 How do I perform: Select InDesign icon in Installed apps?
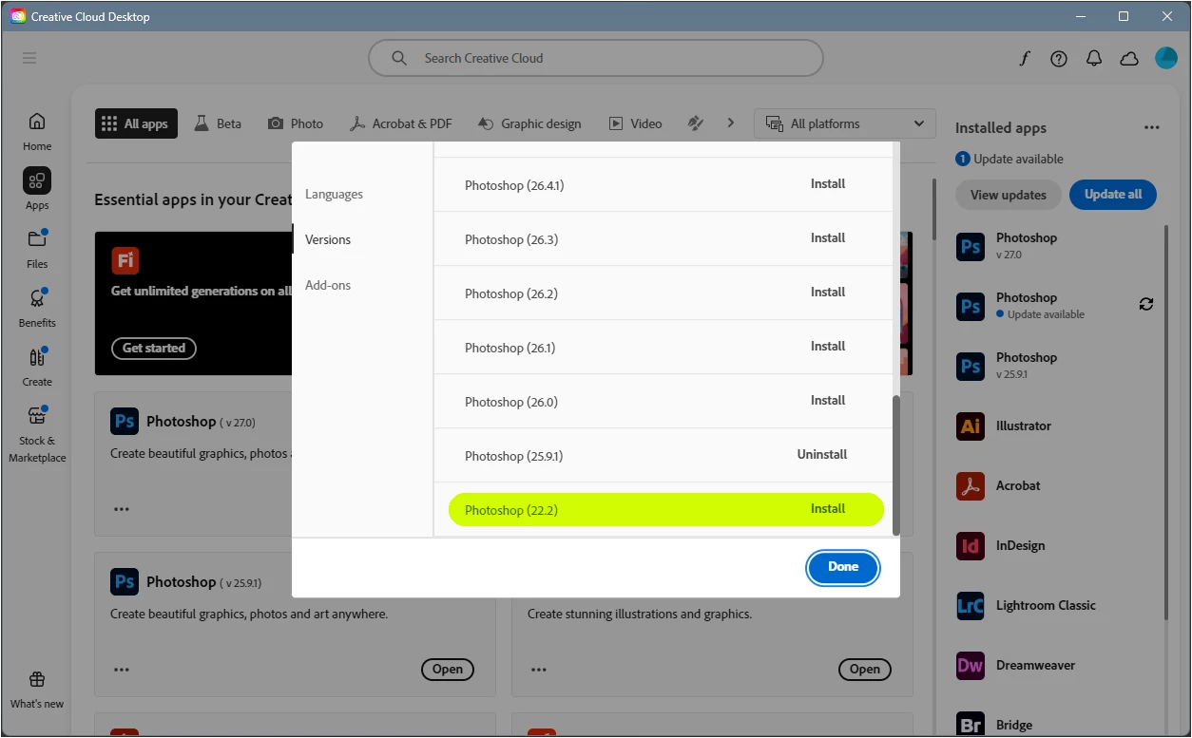coord(971,546)
